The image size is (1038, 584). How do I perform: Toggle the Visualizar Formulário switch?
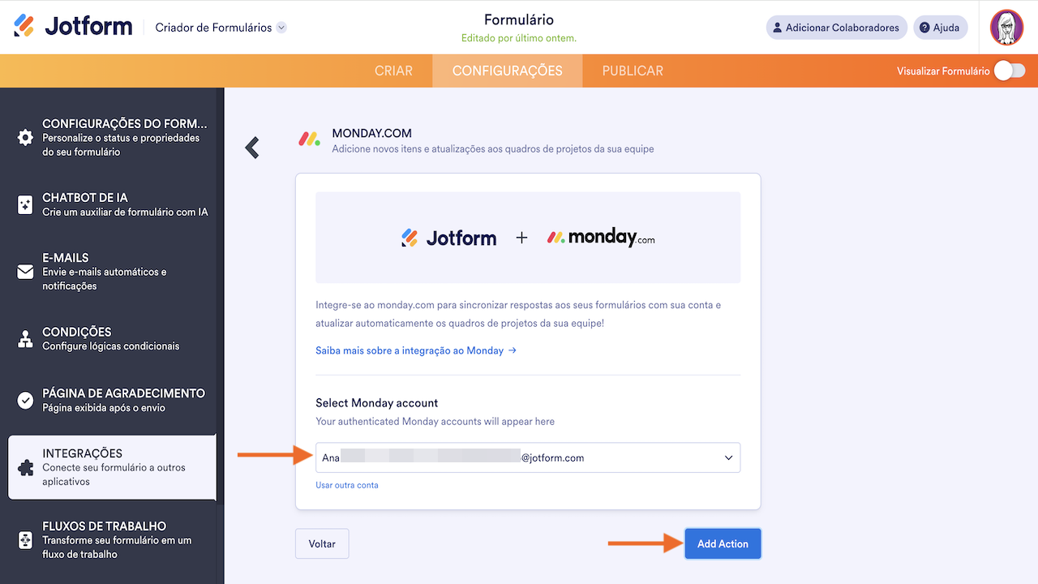click(x=1010, y=71)
